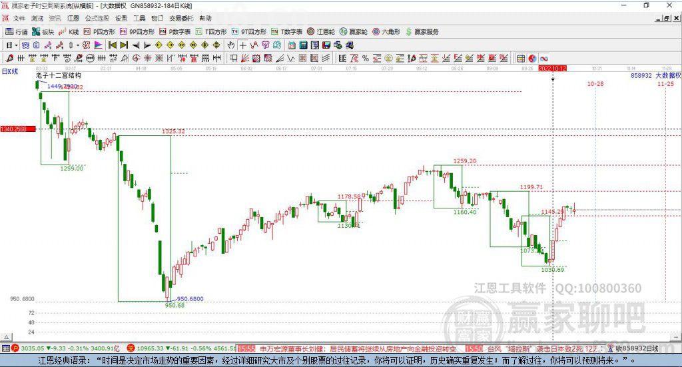
Task: Open the T四方形 tool
Action: pos(211,32)
